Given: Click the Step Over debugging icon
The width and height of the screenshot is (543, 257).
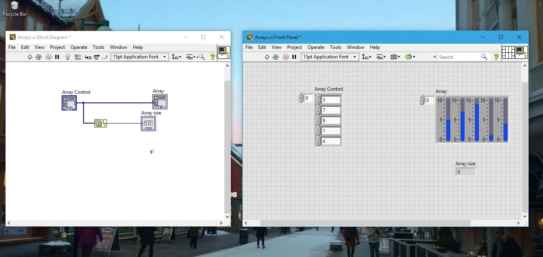Looking at the screenshot, I should [x=96, y=57].
